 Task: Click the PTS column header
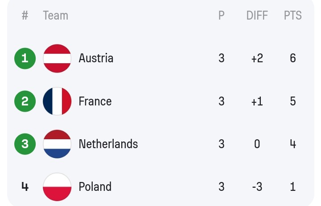click(x=293, y=15)
